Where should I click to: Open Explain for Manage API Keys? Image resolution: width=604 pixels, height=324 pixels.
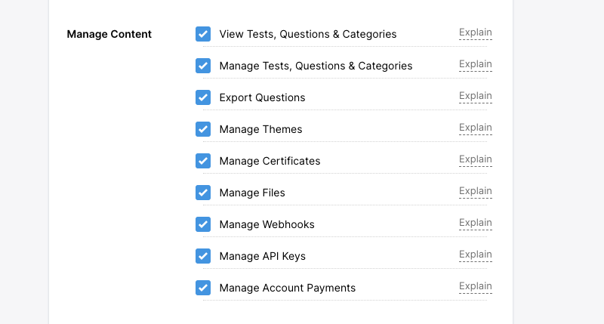coord(475,255)
